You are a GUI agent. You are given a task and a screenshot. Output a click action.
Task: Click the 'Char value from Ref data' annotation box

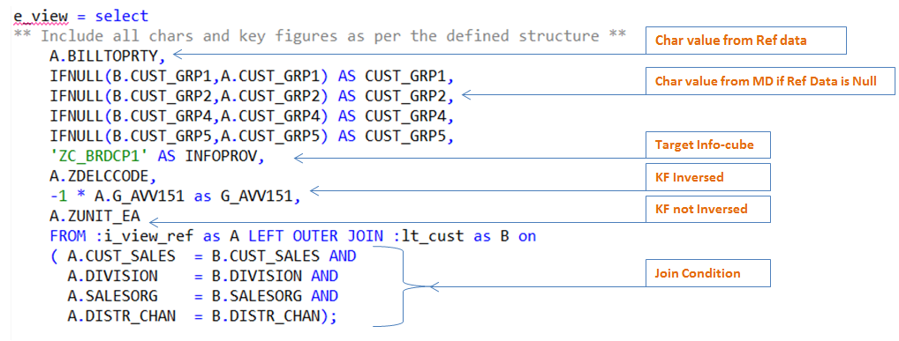point(746,41)
